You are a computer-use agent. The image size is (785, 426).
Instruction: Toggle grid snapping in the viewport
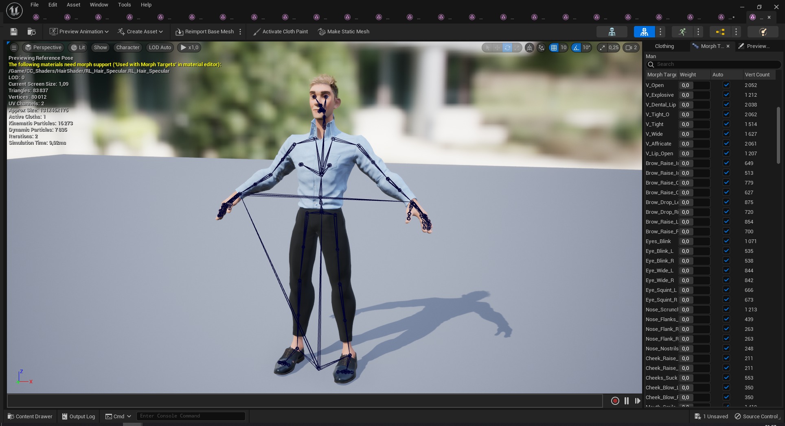point(554,48)
